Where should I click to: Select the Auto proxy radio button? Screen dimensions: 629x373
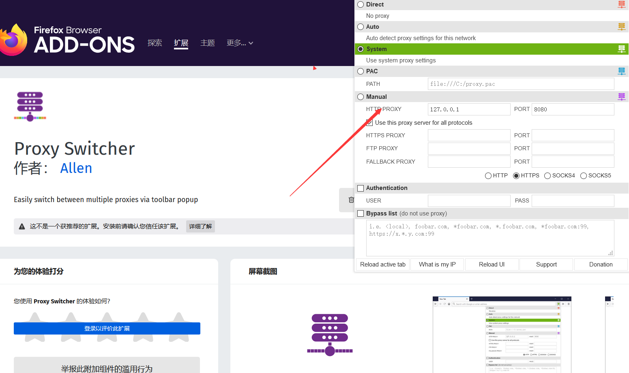pos(361,27)
